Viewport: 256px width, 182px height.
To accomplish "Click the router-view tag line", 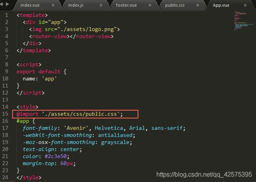I will click(x=71, y=36).
